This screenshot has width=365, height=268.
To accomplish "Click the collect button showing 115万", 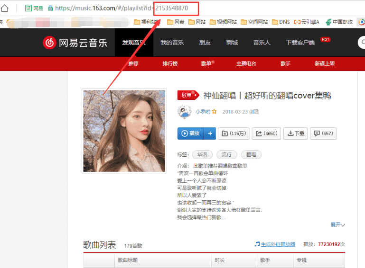I will [234, 134].
